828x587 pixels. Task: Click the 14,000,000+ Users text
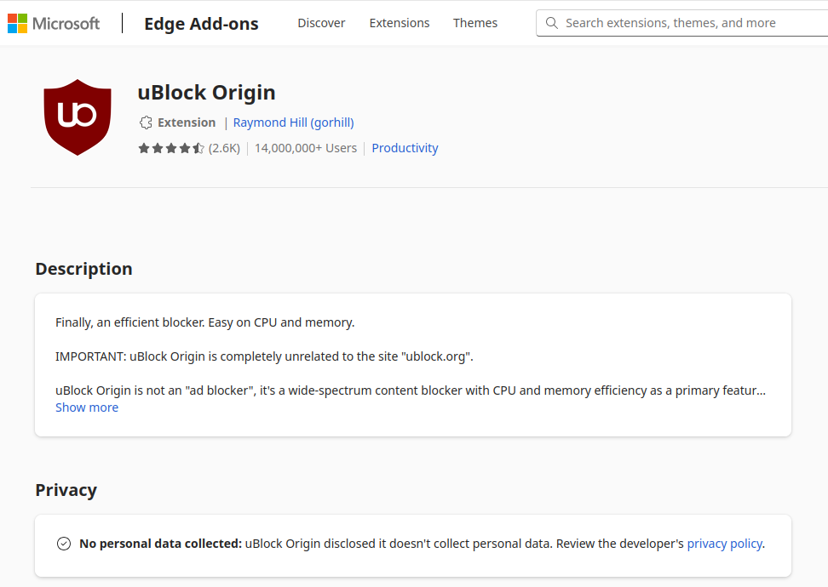tap(306, 148)
